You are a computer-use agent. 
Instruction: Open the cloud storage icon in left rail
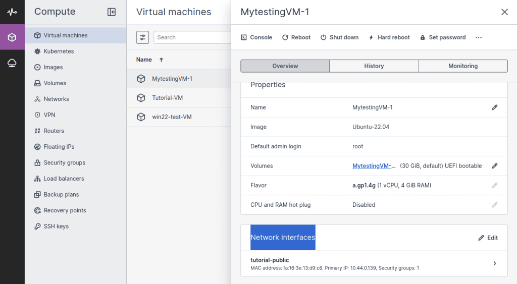tap(12, 63)
